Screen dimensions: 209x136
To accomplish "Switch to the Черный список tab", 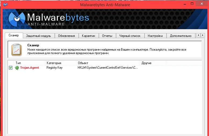I will point(130,36).
